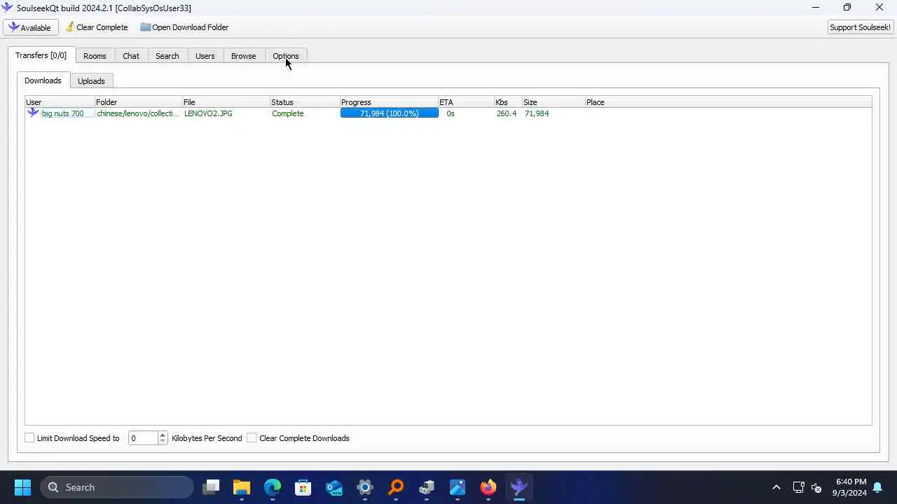Open Download Folder via the toolbar button
Screen dimensions: 897x504
point(184,27)
